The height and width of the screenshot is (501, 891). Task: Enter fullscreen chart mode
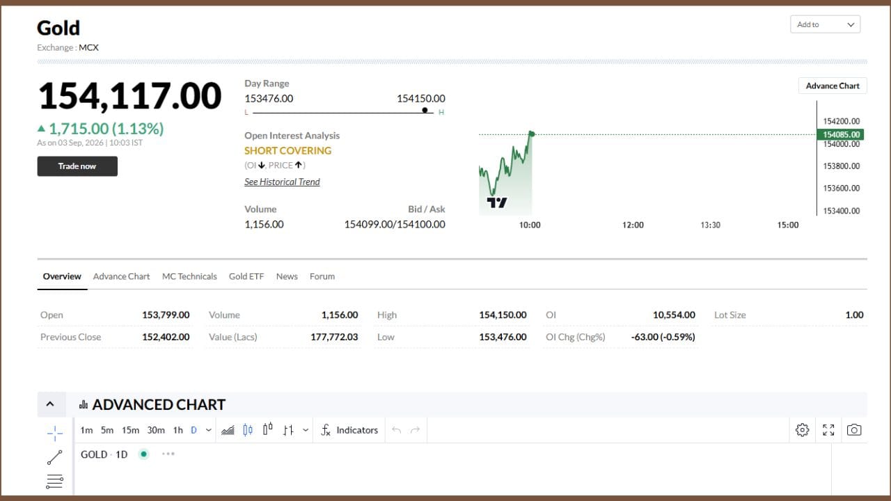828,430
